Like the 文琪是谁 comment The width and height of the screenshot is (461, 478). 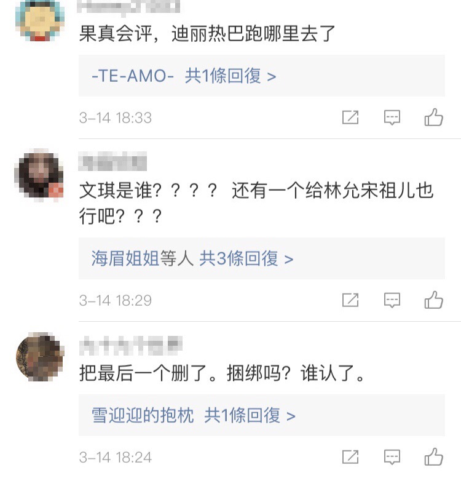434,300
